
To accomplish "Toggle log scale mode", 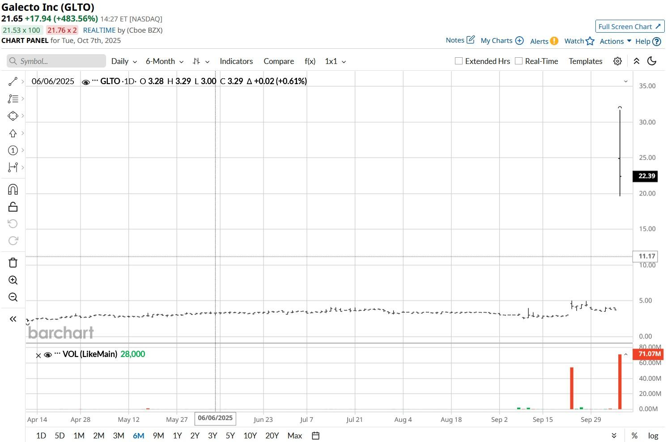I will point(653,436).
